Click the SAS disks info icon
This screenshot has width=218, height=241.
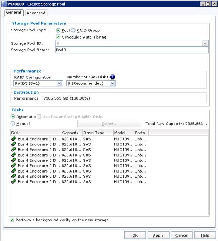[113, 77]
